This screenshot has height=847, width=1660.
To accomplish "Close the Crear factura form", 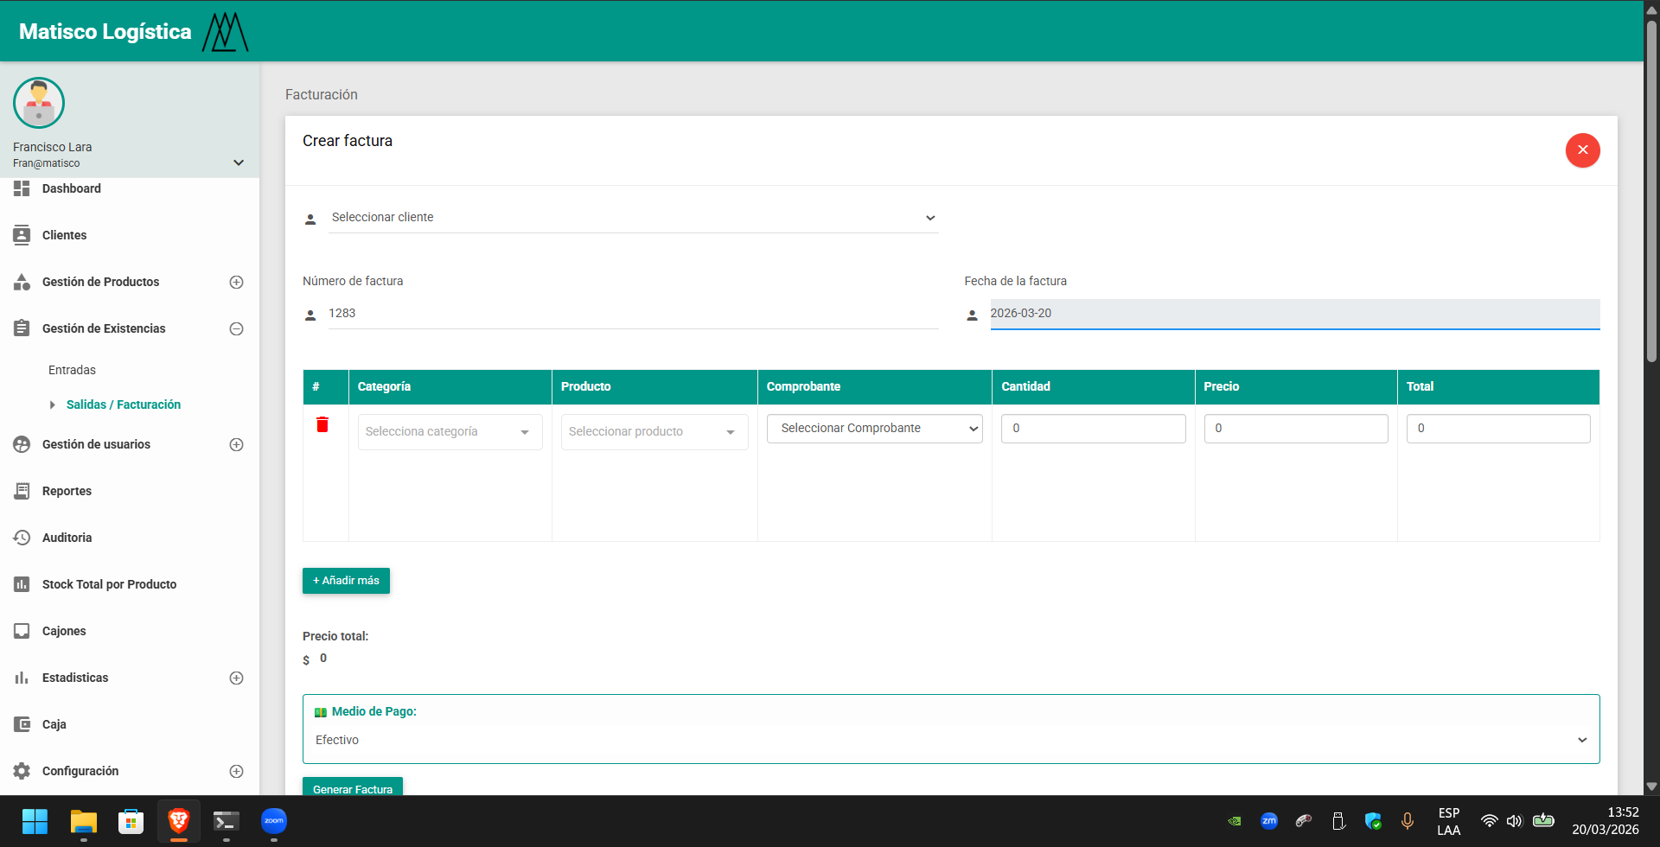I will coord(1582,150).
